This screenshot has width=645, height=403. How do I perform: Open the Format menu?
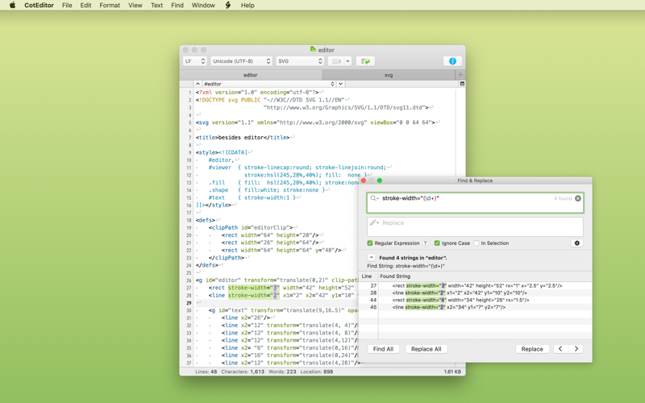[x=110, y=6]
